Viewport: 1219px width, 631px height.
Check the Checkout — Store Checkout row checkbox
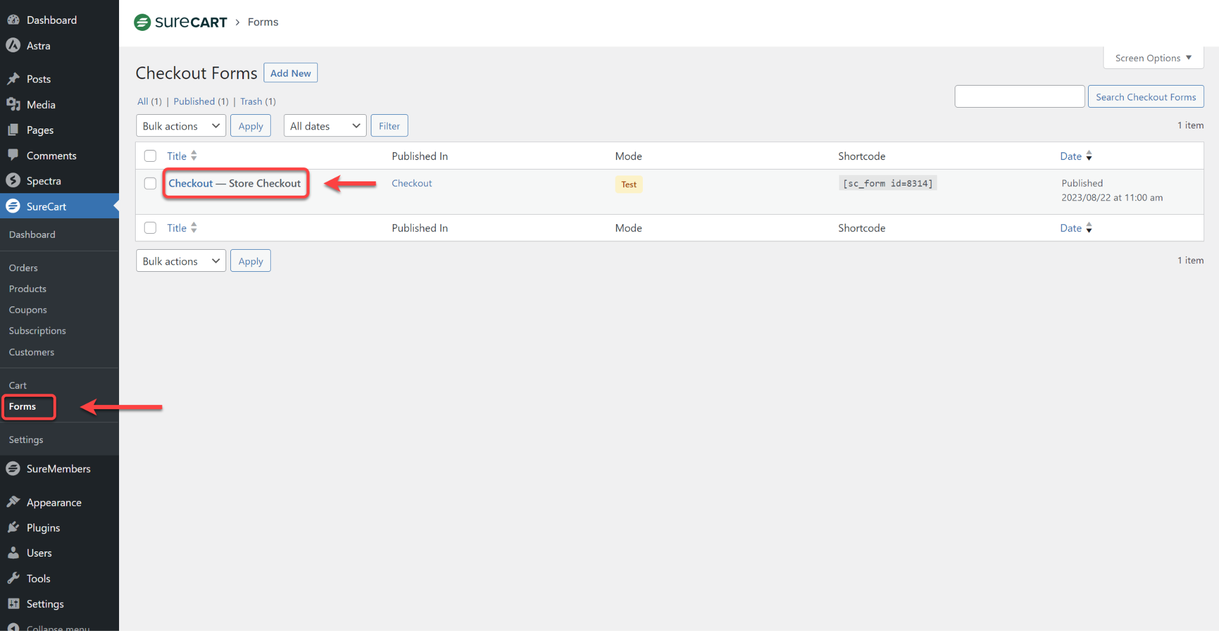150,183
